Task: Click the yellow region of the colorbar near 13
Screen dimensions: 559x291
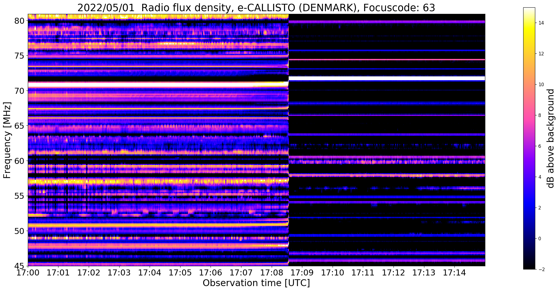Action: (x=529, y=38)
